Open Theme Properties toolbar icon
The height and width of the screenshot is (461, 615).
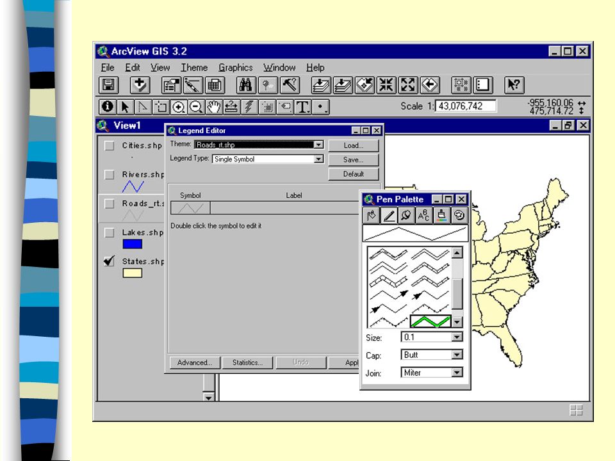tap(171, 85)
